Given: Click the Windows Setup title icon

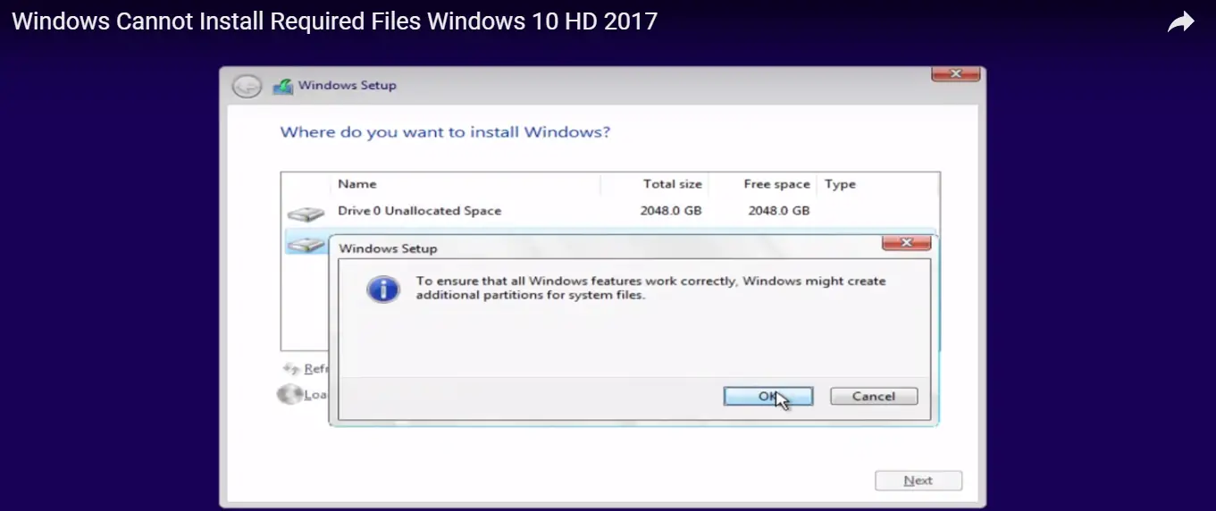Looking at the screenshot, I should (x=282, y=87).
